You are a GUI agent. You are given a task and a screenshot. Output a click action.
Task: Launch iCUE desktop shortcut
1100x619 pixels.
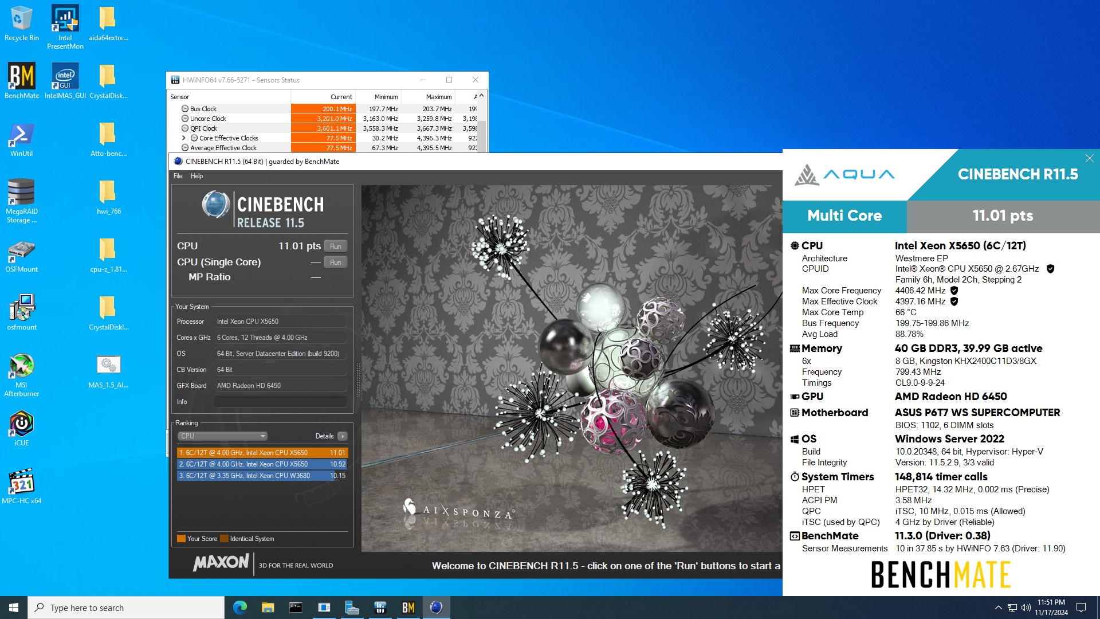pos(21,429)
